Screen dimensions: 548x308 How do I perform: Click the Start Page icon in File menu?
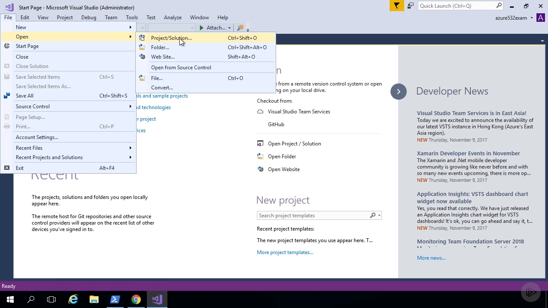7,46
